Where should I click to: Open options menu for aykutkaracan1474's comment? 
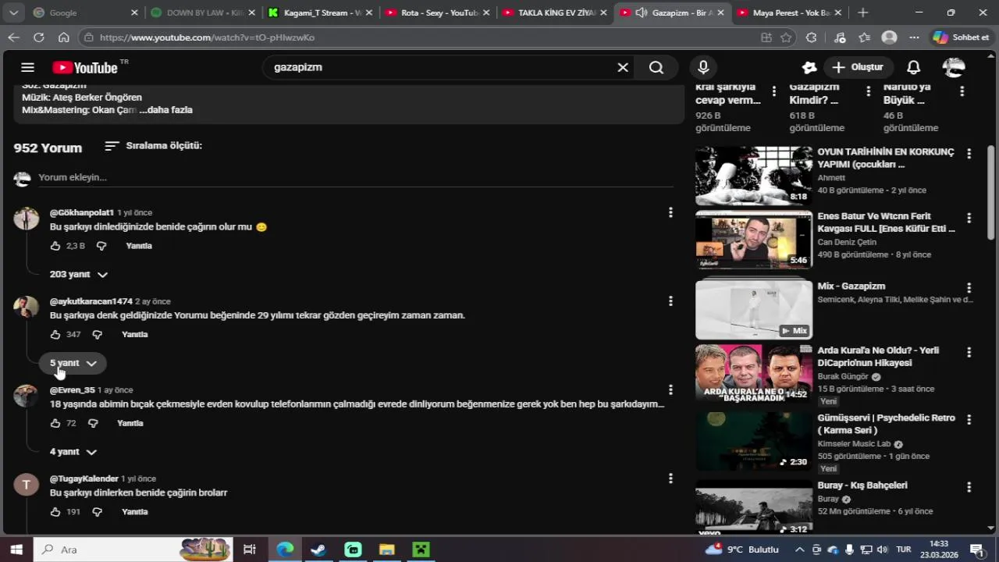click(670, 301)
